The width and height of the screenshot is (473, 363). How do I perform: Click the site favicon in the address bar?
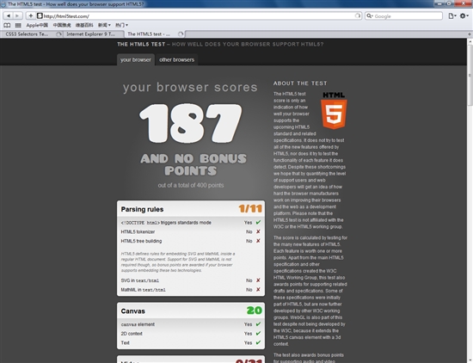(40, 15)
